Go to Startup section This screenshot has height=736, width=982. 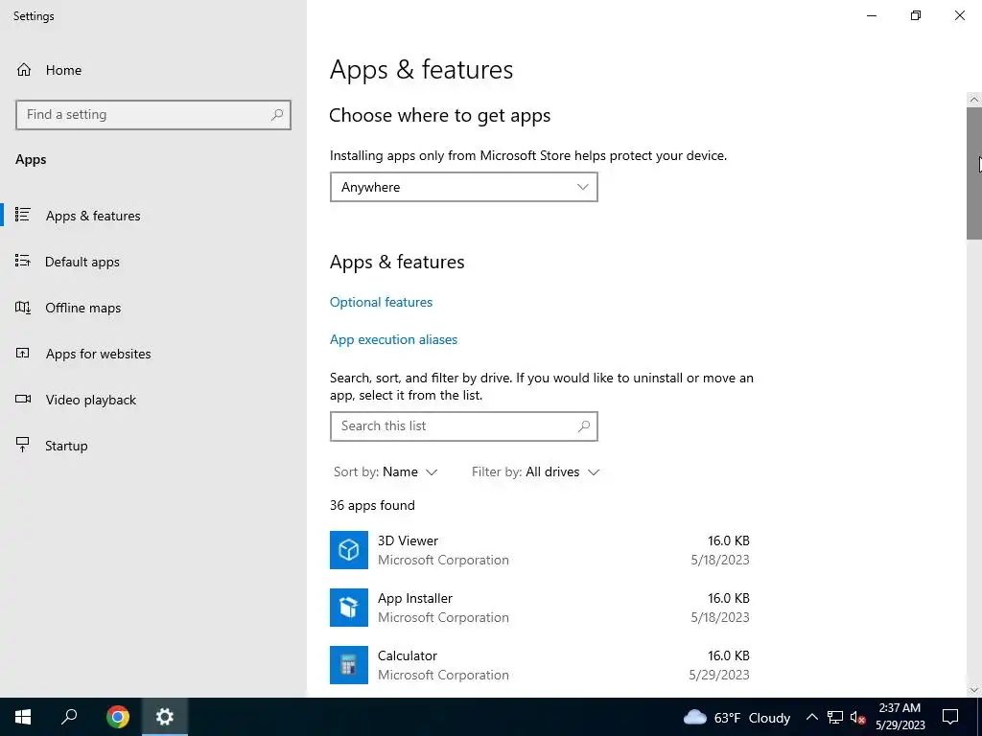pos(66,446)
